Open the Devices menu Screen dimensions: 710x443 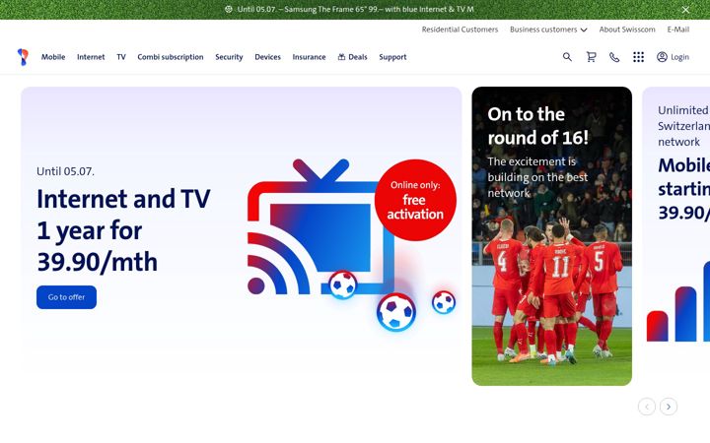[267, 57]
